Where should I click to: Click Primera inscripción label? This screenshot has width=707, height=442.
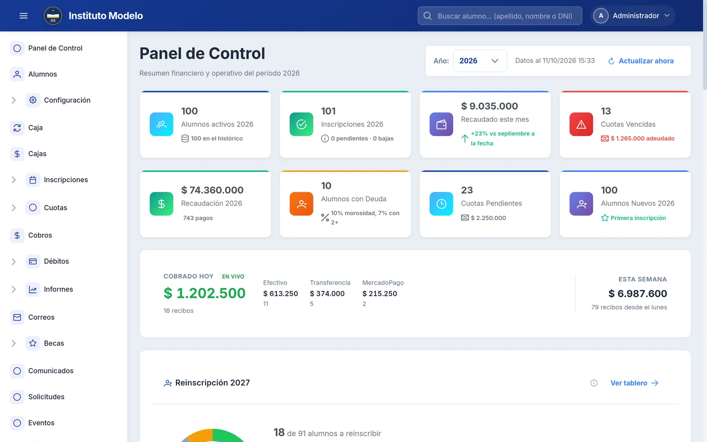638,218
